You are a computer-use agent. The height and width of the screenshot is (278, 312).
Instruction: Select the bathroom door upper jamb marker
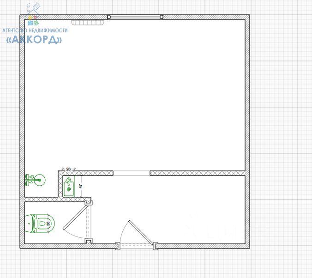pyautogui.click(x=89, y=203)
